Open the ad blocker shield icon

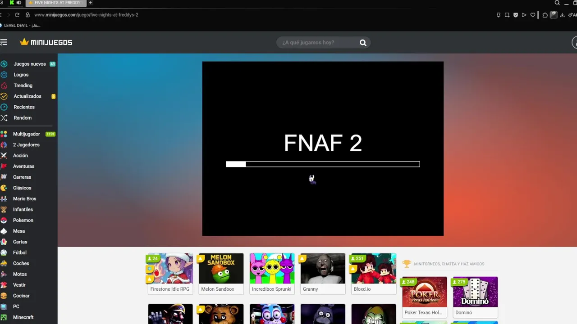click(515, 15)
